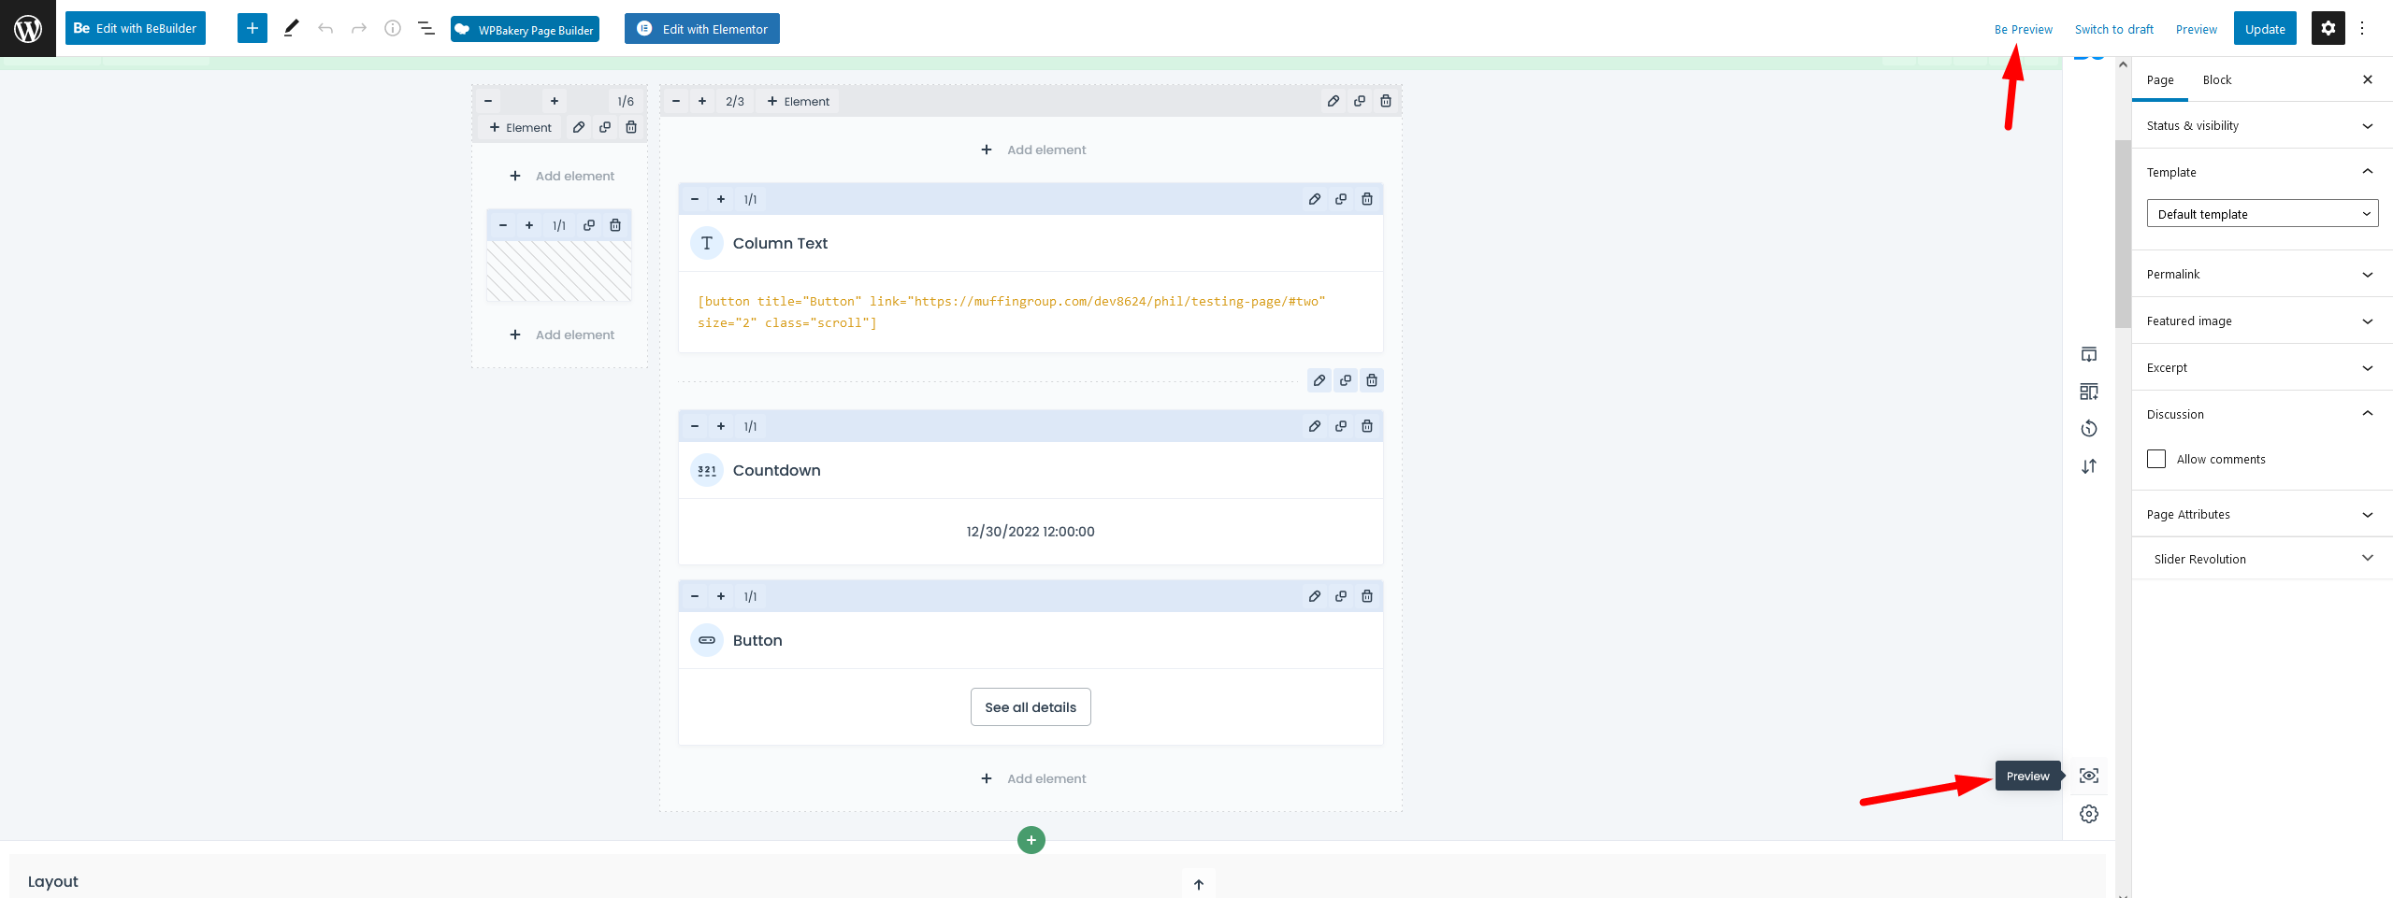Image resolution: width=2393 pixels, height=898 pixels.
Task: Edit the Column Text element
Action: click(x=1315, y=199)
